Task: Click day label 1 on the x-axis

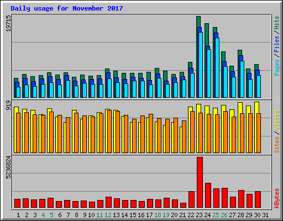Action: click(x=18, y=215)
